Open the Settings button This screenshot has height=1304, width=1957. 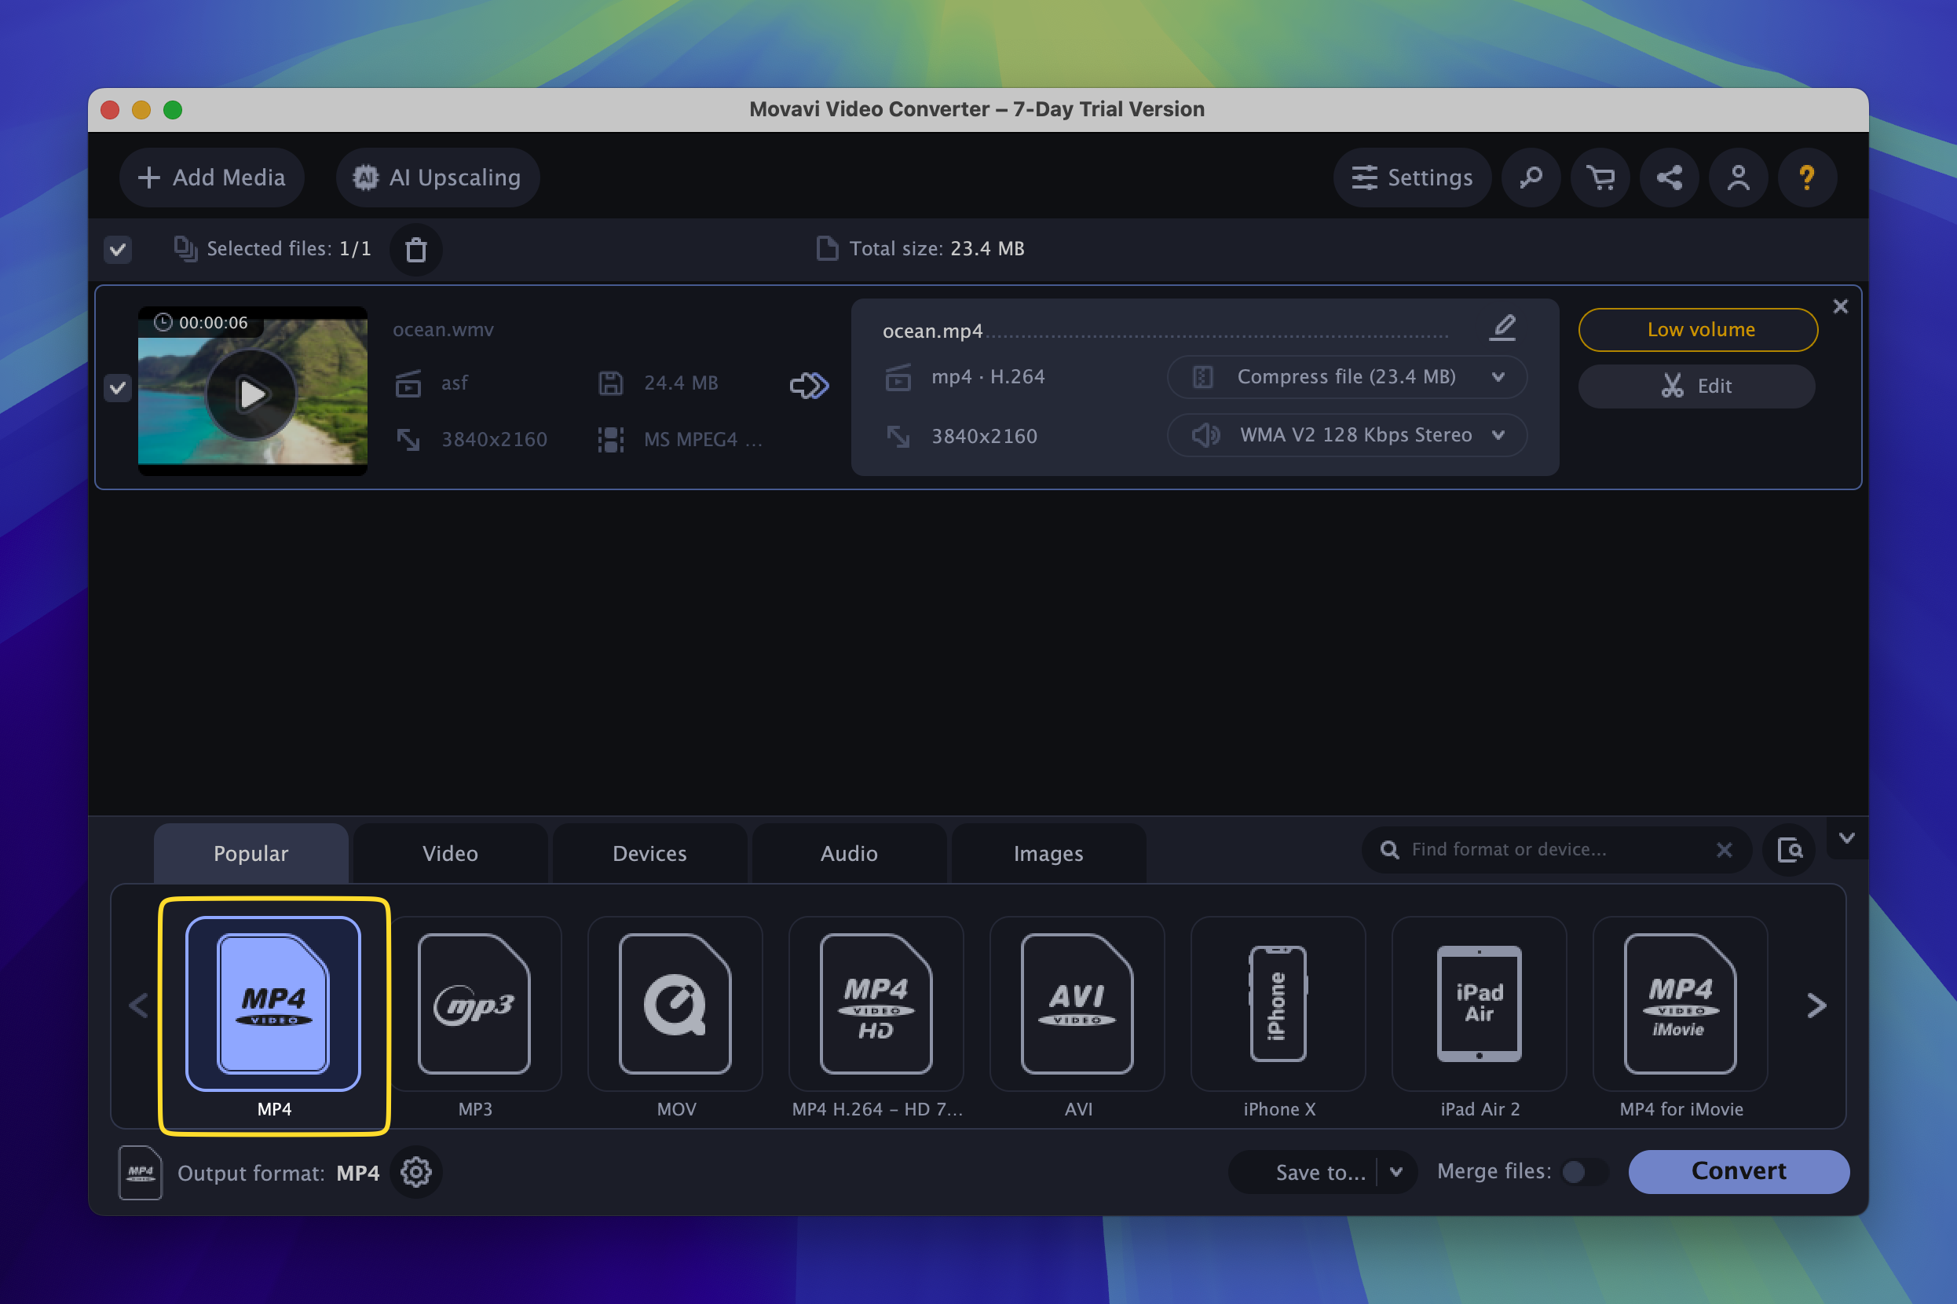[1413, 177]
